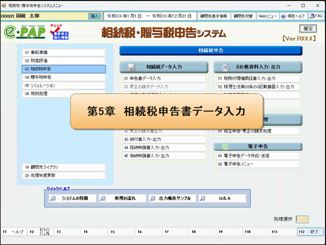
Task: Click the 相続税データ入力 section header
Action: pos(164,67)
